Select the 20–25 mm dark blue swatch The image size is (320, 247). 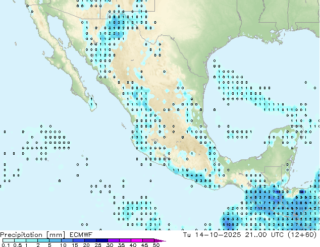pyautogui.click(x=90, y=240)
